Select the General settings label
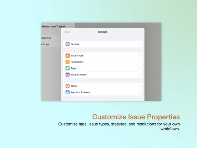This screenshot has height=148, width=197. click(x=75, y=44)
